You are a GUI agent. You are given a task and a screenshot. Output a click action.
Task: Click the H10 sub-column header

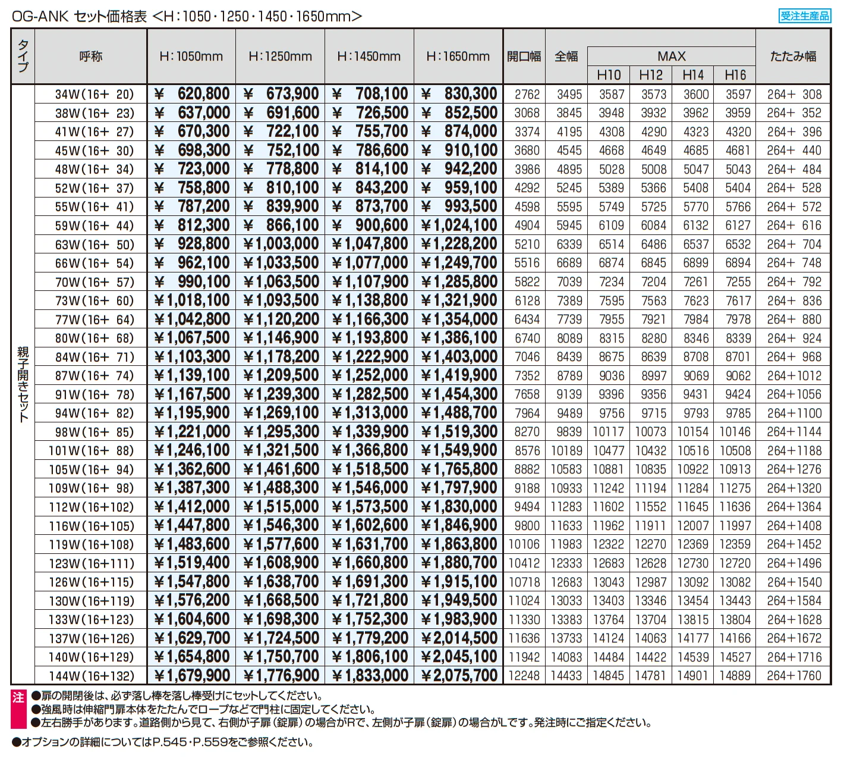pos(609,75)
